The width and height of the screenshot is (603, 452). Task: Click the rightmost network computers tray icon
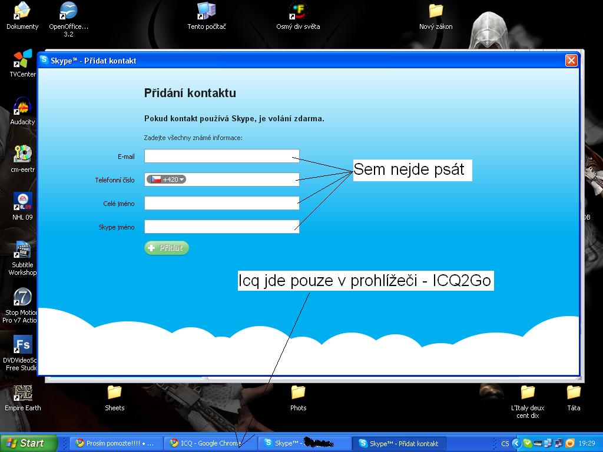tap(559, 443)
